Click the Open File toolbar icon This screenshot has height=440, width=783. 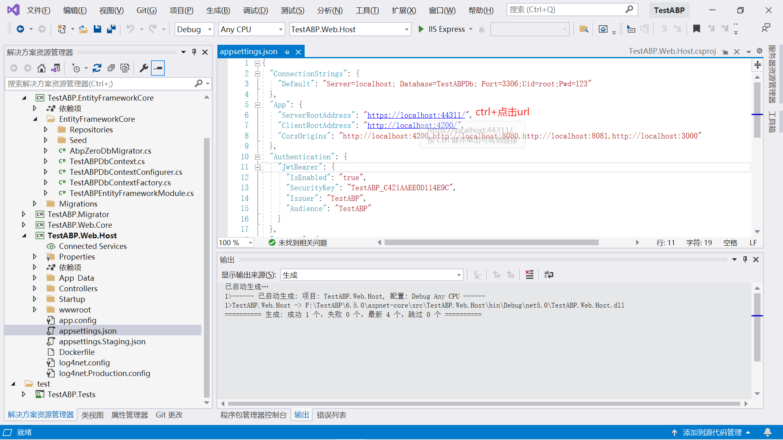pos(83,29)
